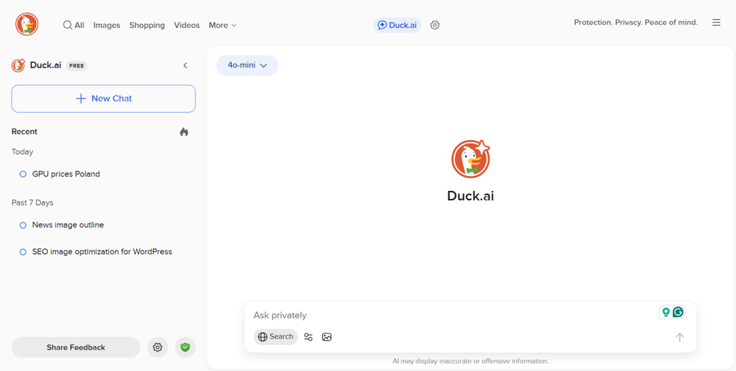Image resolution: width=736 pixels, height=371 pixels.
Task: Click the FREE badge next to Duck.ai
Action: 76,65
